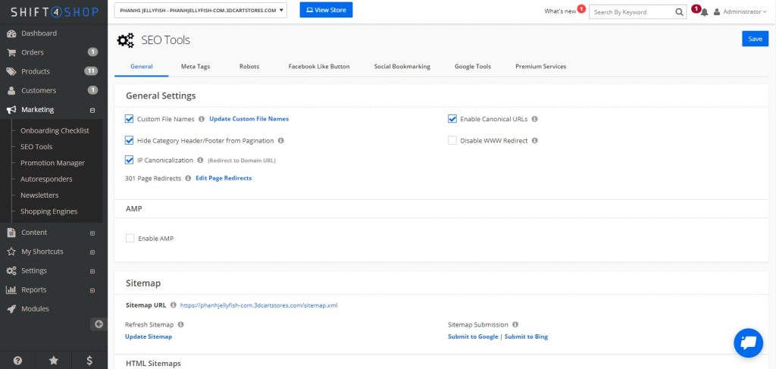
Task: Click the notifications bell icon
Action: point(705,12)
